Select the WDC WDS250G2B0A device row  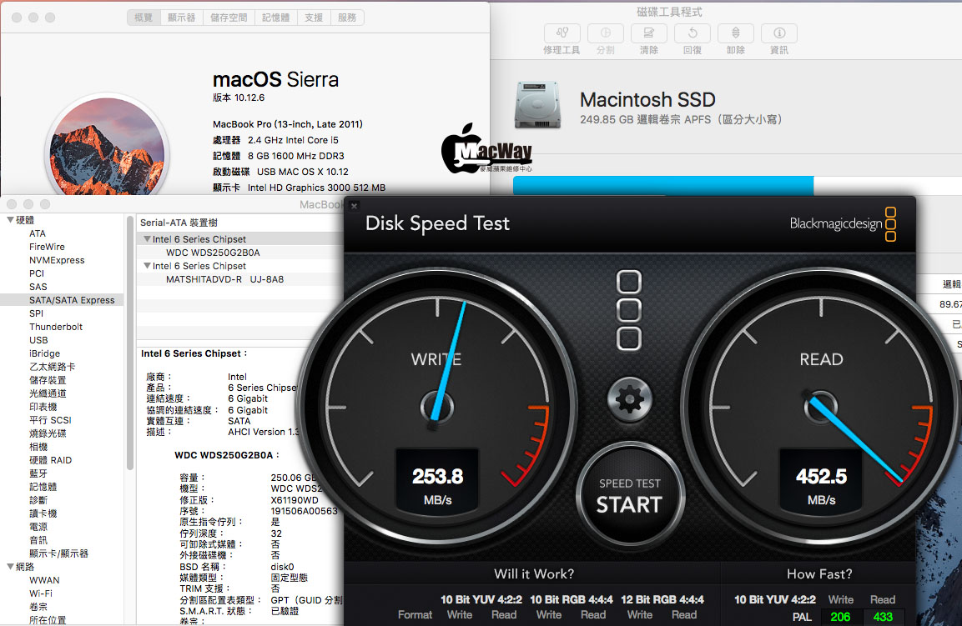[213, 253]
